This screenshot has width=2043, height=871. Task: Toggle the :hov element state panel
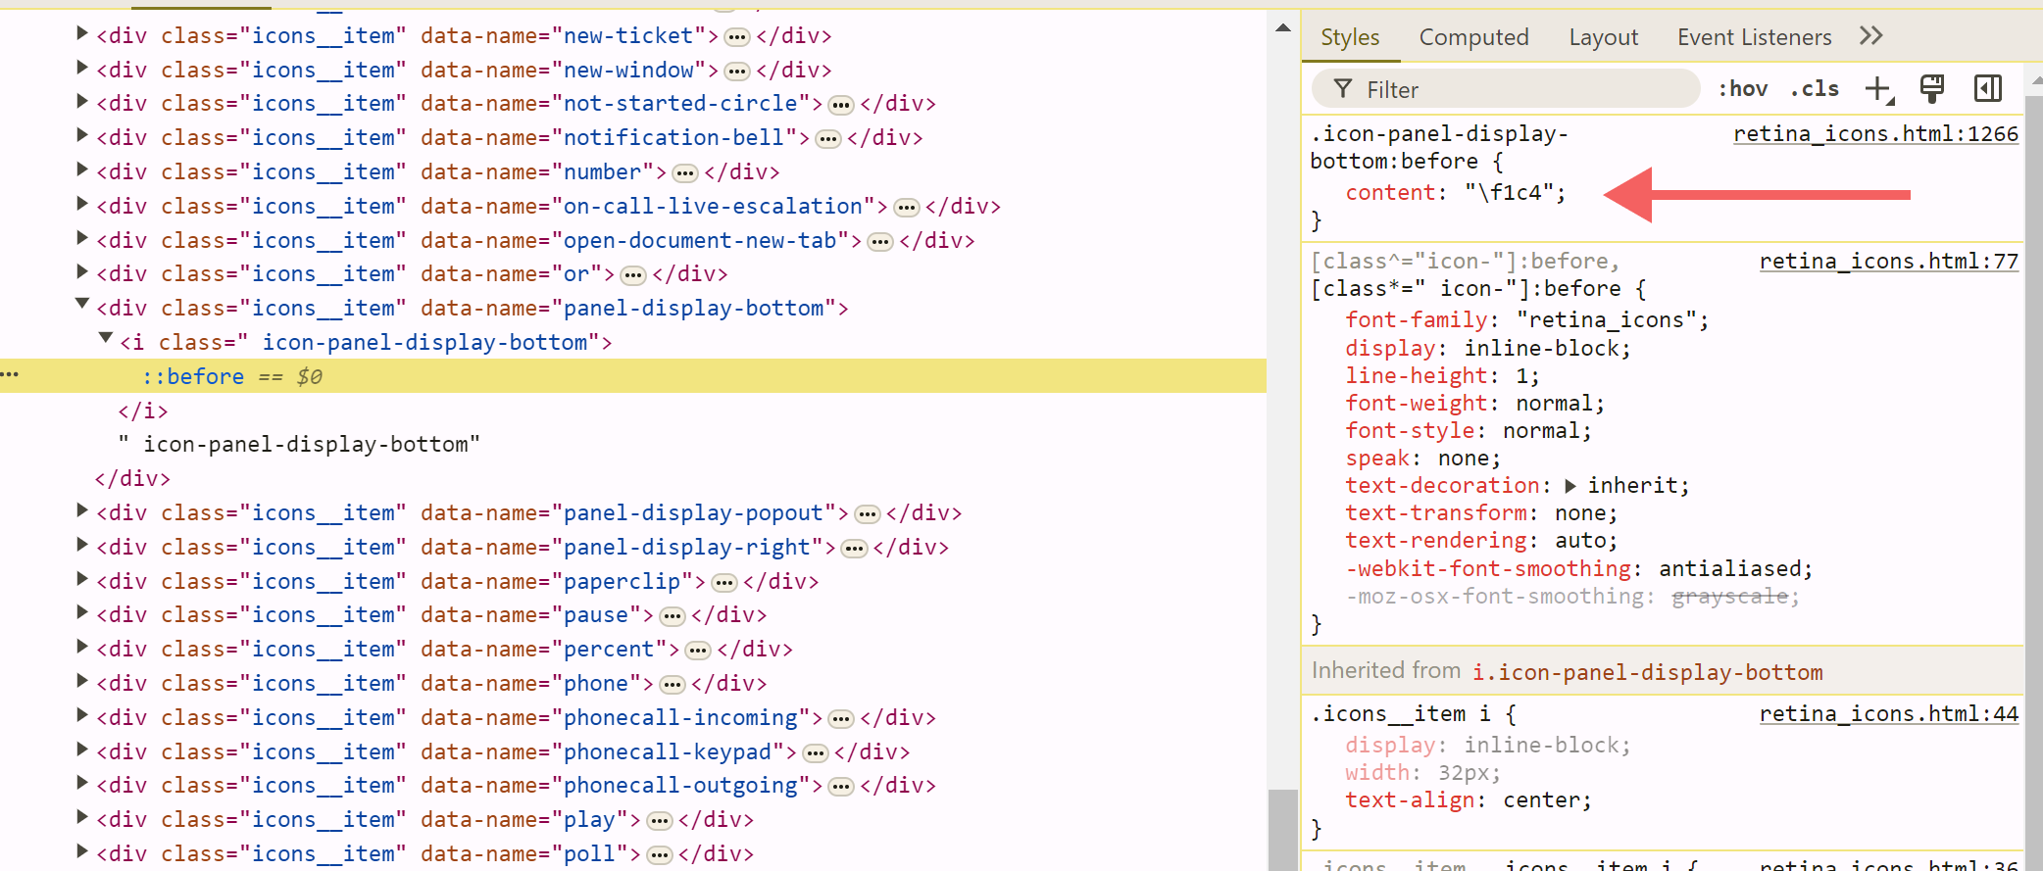pos(1742,89)
